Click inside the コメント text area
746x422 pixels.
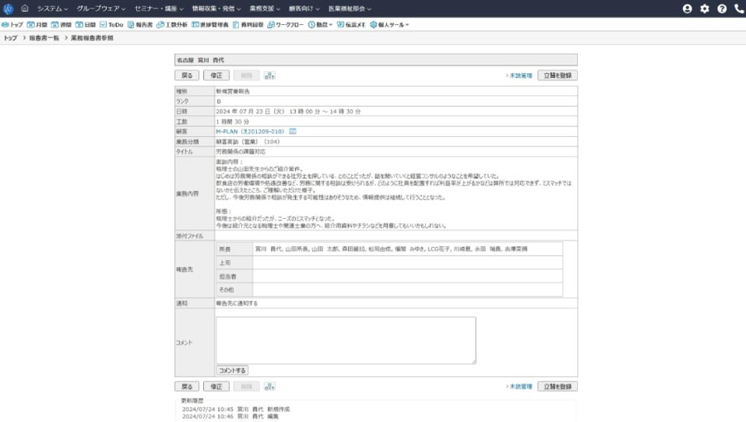[346, 340]
